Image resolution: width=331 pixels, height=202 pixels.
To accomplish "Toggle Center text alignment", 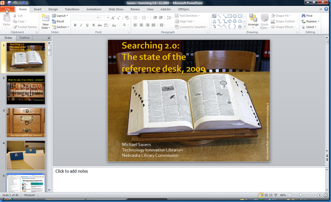I will [141, 25].
